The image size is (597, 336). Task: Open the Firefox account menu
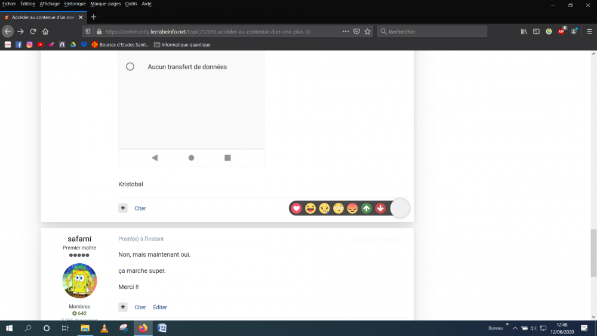pos(574,32)
